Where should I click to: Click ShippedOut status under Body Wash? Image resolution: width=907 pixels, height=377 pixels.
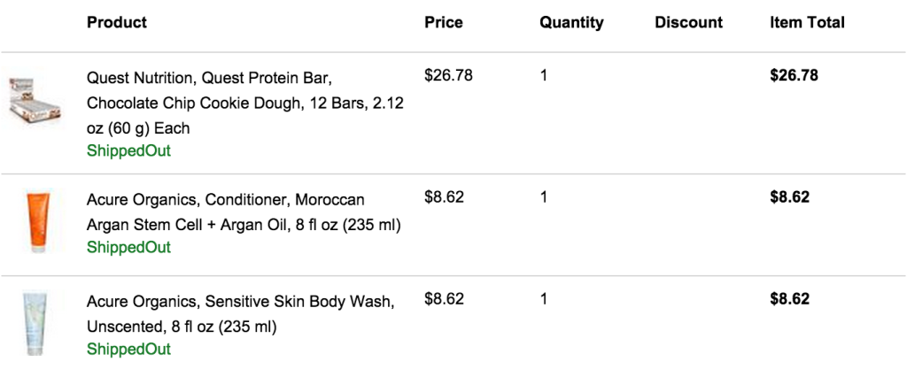point(129,350)
